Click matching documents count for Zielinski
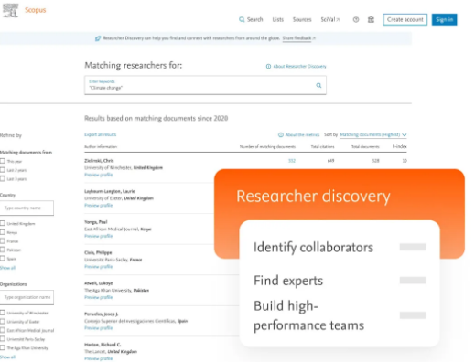Viewport: 475px width, 362px height. pos(292,161)
